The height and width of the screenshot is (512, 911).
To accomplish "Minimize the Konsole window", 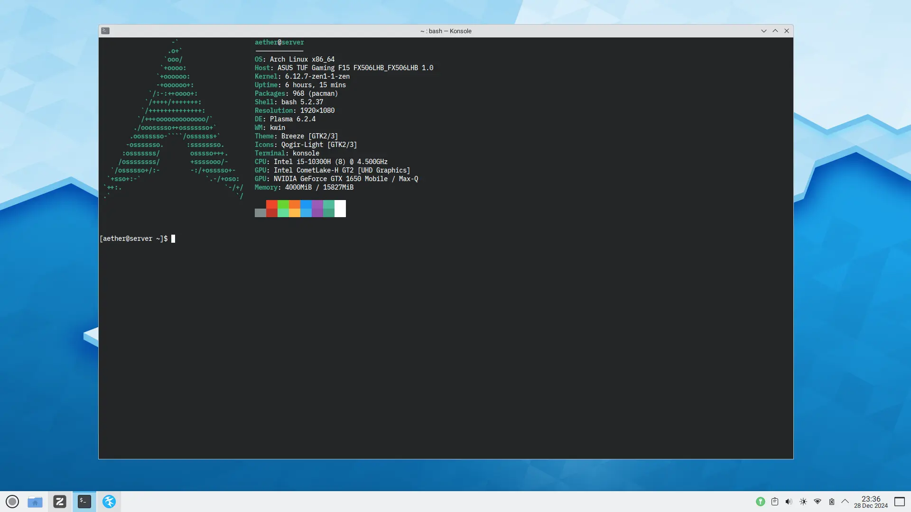I will point(764,31).
